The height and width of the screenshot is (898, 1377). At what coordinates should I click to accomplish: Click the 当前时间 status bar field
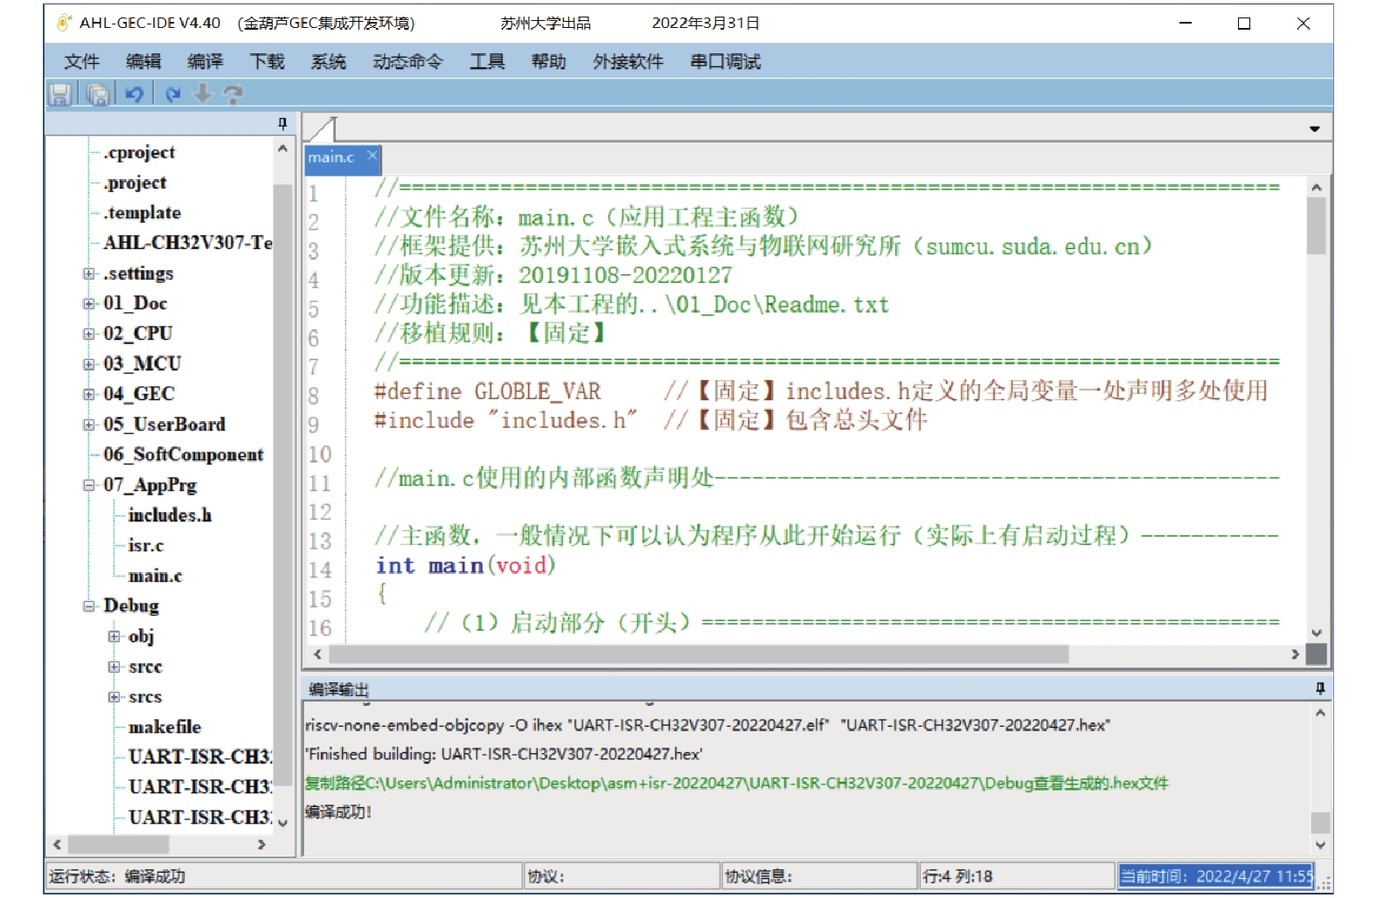[1216, 876]
